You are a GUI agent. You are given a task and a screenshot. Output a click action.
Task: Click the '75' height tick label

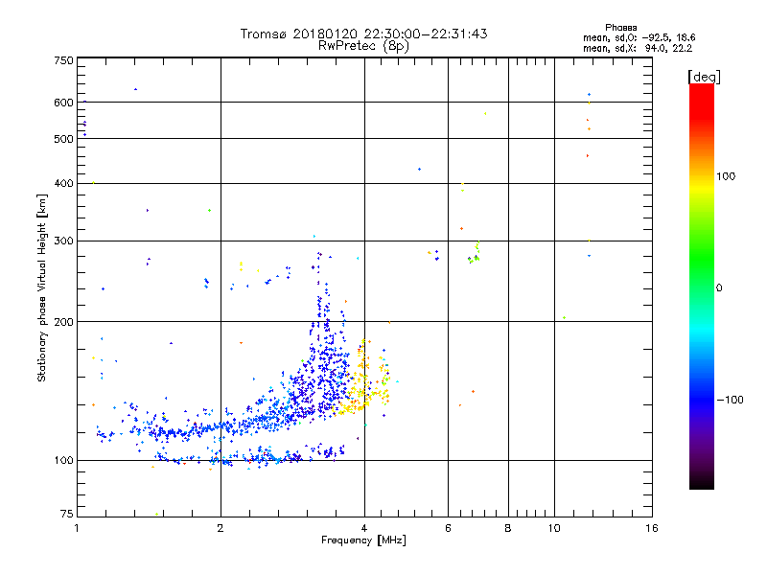pos(66,514)
